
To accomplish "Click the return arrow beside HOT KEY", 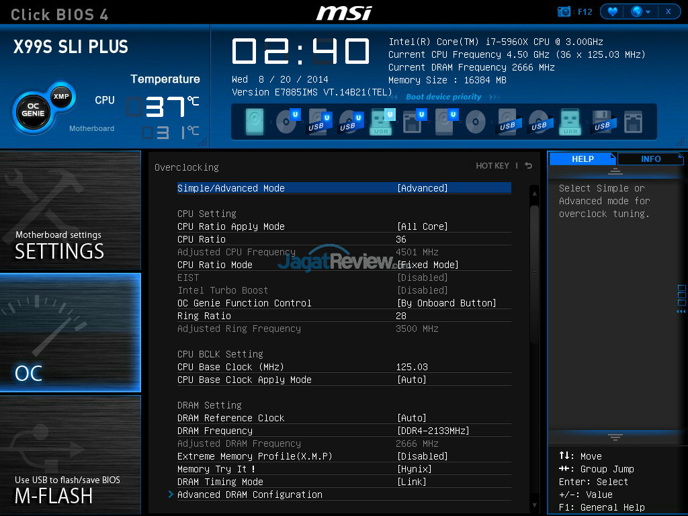I will click(x=529, y=166).
